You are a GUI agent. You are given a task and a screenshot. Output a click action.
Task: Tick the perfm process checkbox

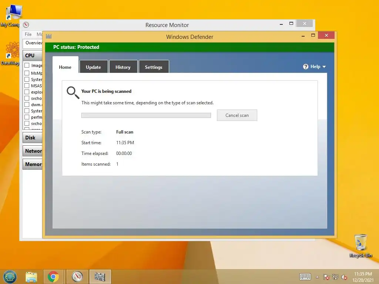[x=27, y=117]
